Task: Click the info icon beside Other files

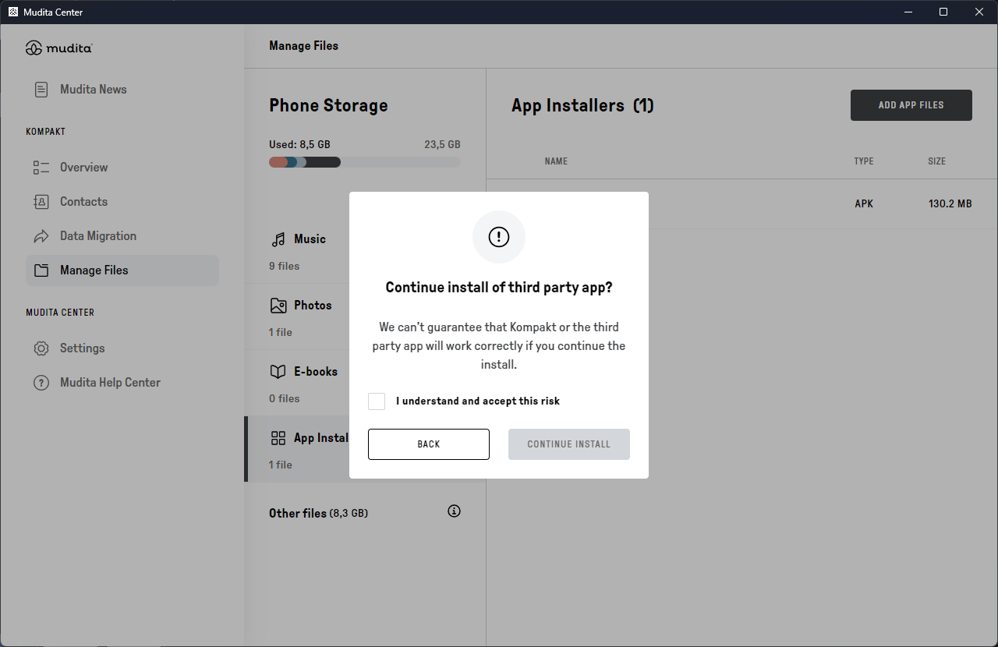Action: [x=455, y=511]
